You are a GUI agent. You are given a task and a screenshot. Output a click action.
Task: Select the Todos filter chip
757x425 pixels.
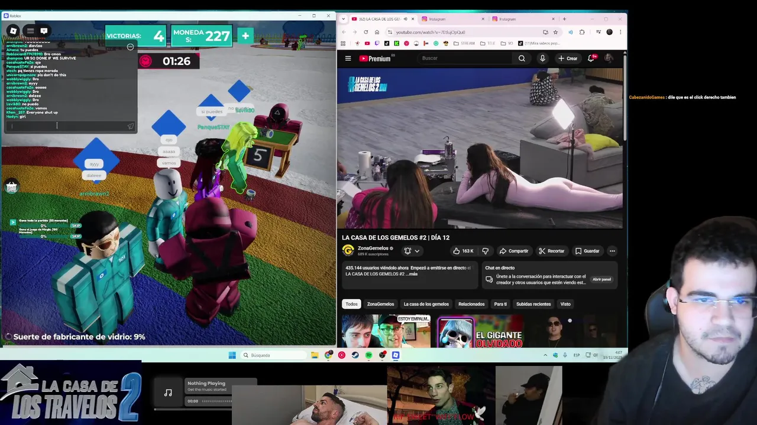pos(351,304)
